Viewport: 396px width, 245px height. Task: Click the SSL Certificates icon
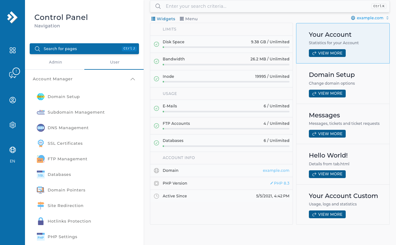[x=41, y=144]
